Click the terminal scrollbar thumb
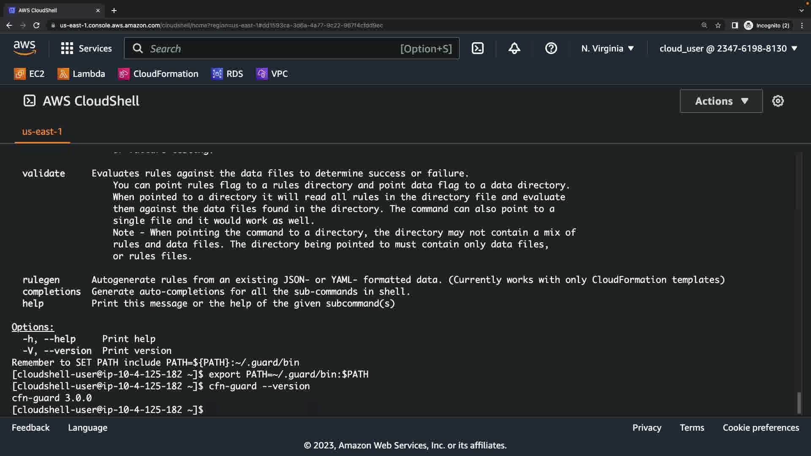The height and width of the screenshot is (456, 811). coord(799,403)
